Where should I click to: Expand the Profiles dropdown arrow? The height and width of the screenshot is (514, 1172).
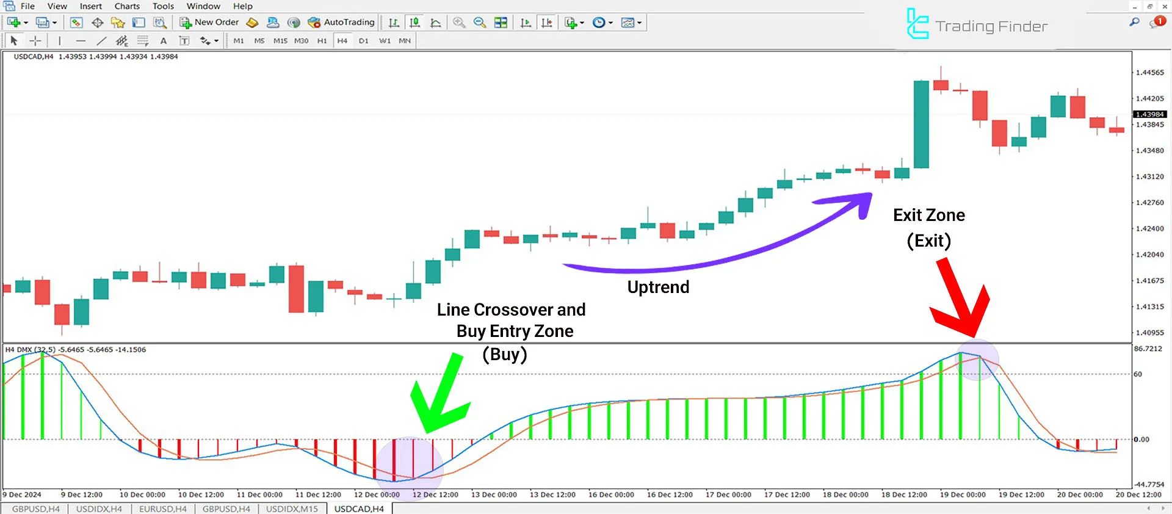[55, 23]
